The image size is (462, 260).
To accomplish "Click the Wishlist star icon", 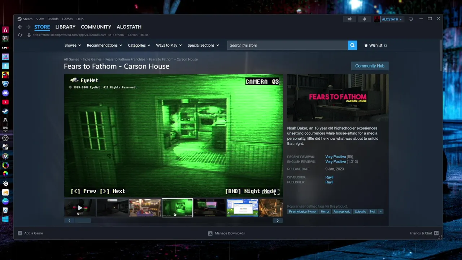I will click(366, 45).
